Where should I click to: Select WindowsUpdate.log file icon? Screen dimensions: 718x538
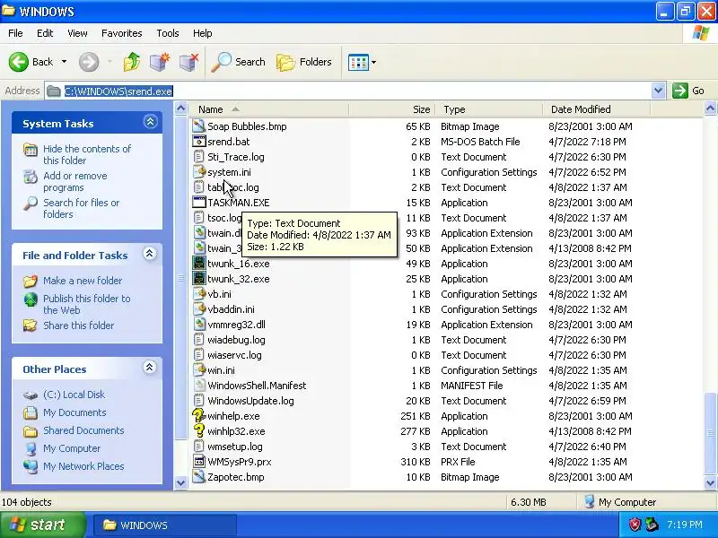click(198, 401)
